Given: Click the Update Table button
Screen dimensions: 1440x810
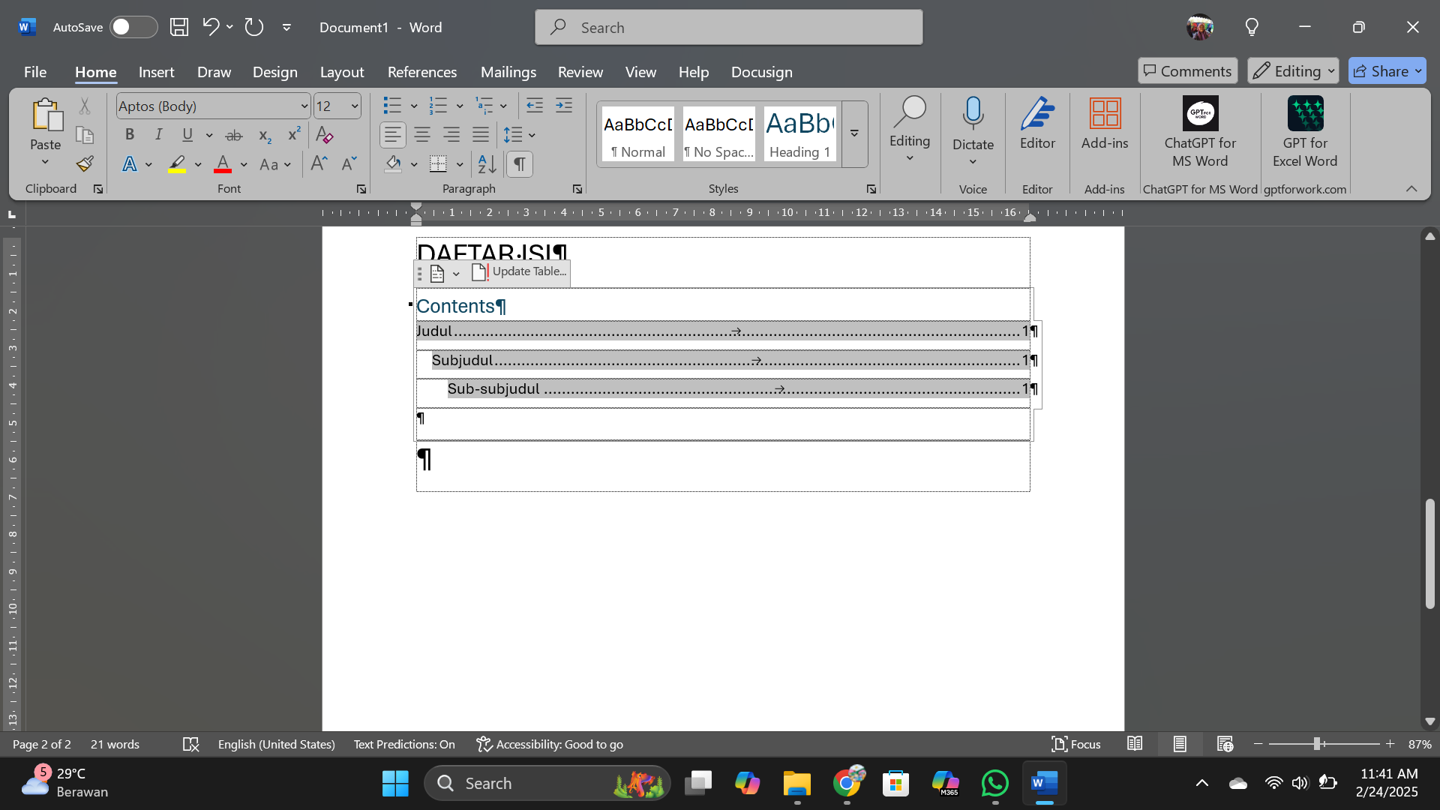Looking at the screenshot, I should [518, 272].
